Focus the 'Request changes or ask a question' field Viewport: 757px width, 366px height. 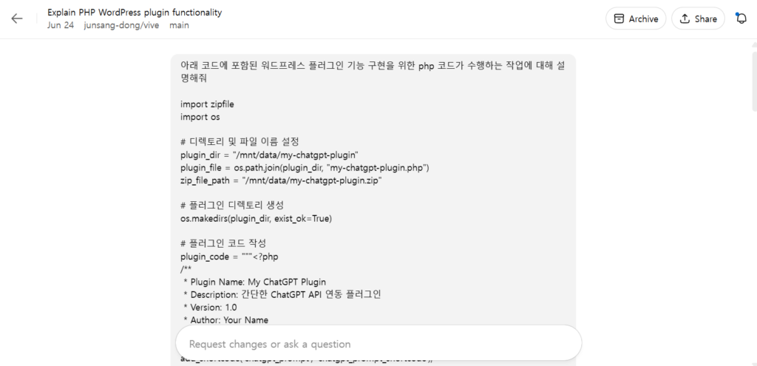point(378,343)
